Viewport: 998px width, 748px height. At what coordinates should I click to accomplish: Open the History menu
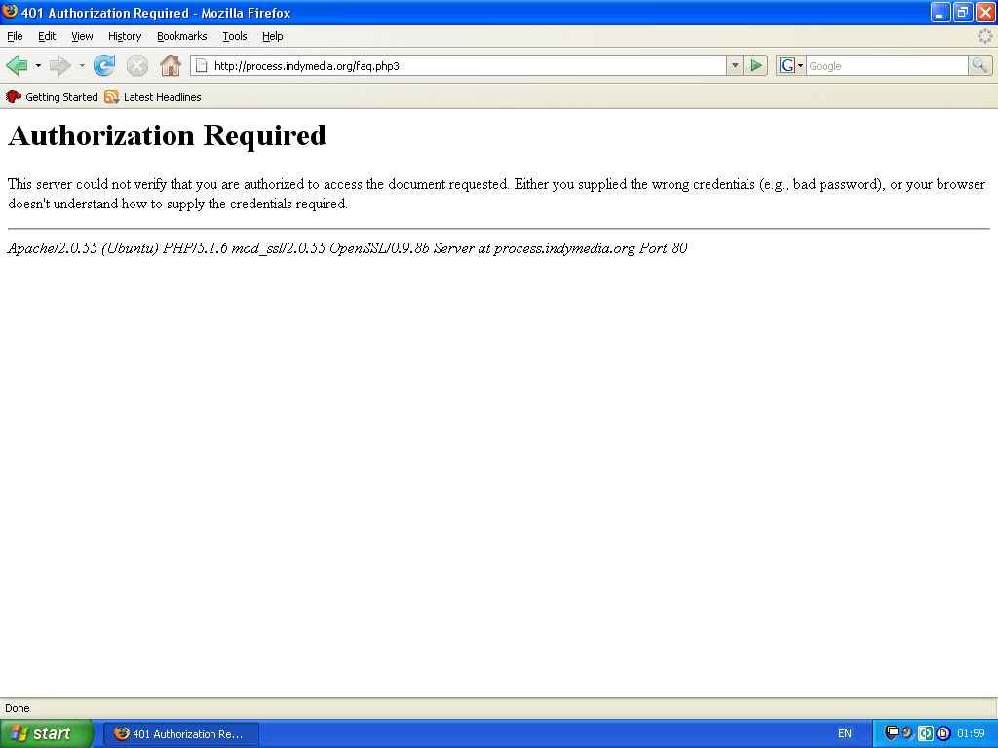tap(125, 36)
